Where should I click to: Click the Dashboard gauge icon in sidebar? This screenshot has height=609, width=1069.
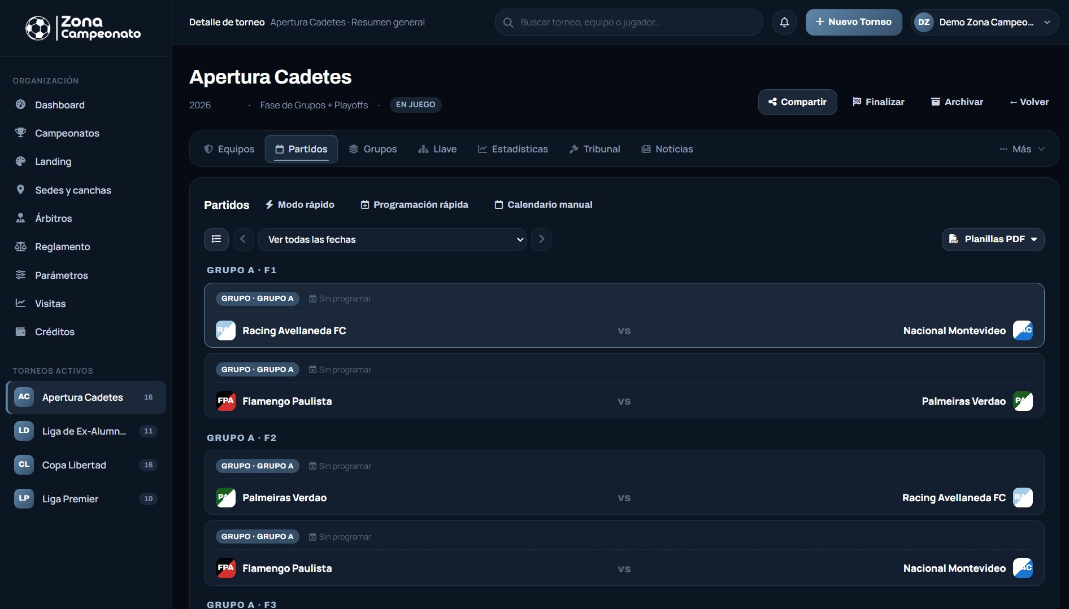click(20, 104)
